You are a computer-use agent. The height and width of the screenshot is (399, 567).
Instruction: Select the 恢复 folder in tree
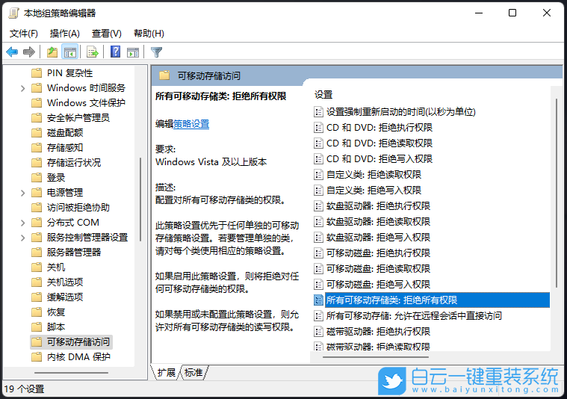56,312
